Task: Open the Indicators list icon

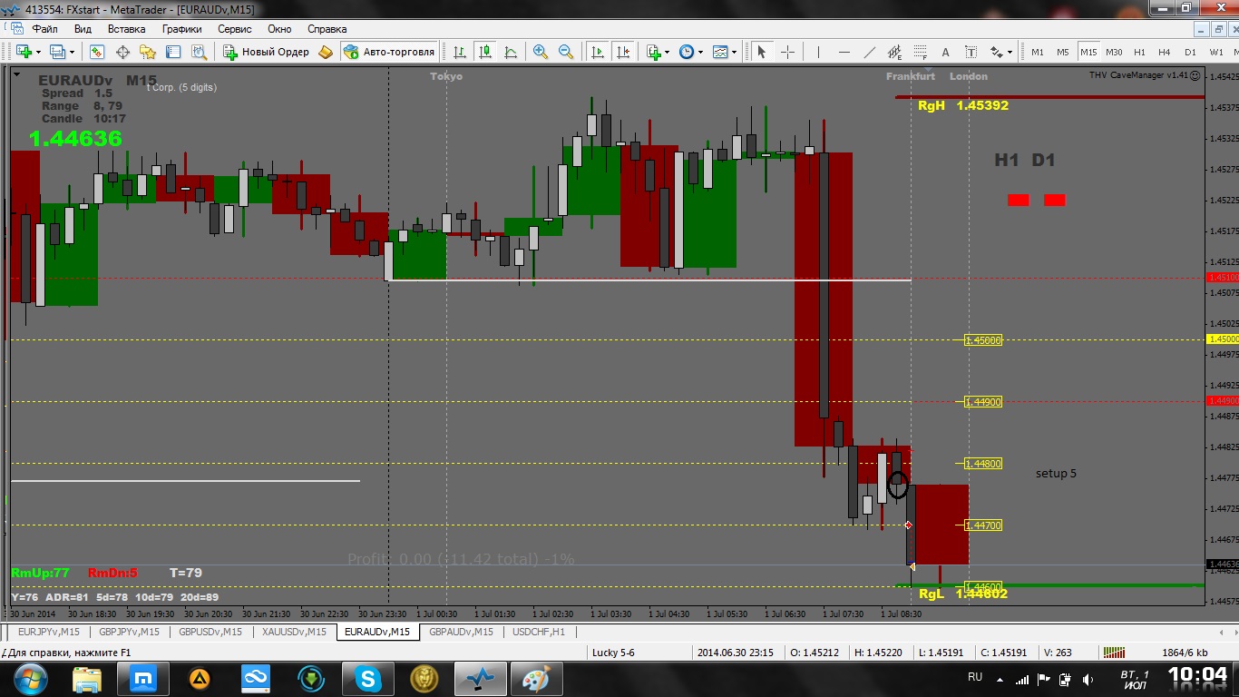Action: pos(654,52)
